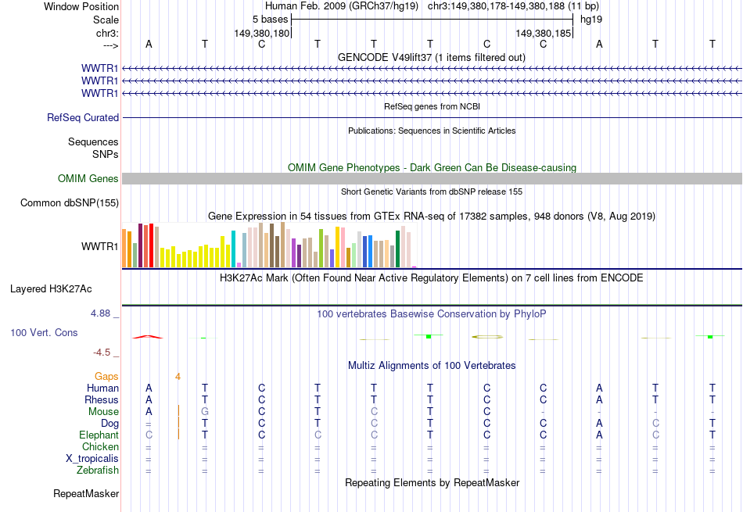The image size is (743, 512).
Task: Click the Window Position label
Action: 81,6
